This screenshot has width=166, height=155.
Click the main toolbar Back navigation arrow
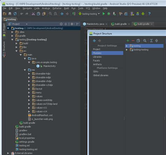62,14
